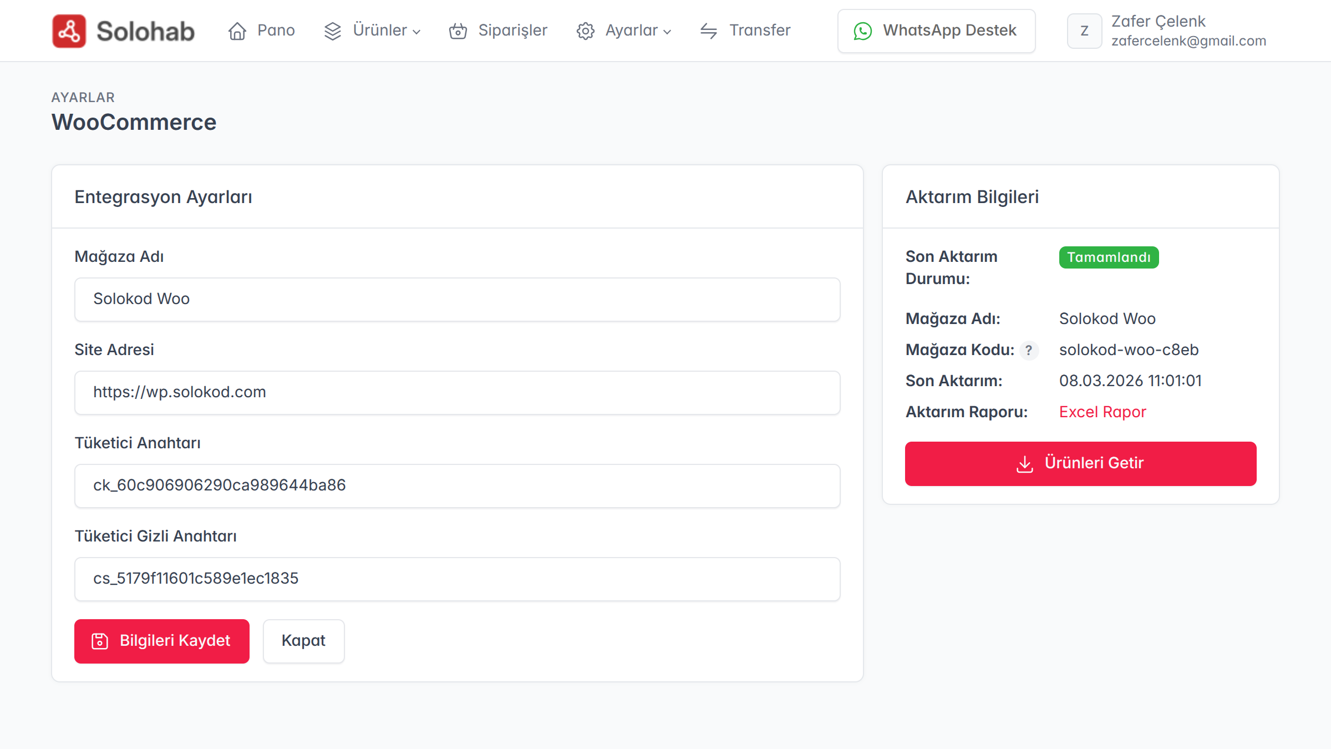The height and width of the screenshot is (749, 1331).
Task: Focus the Site Adresi input field
Action: coord(458,392)
